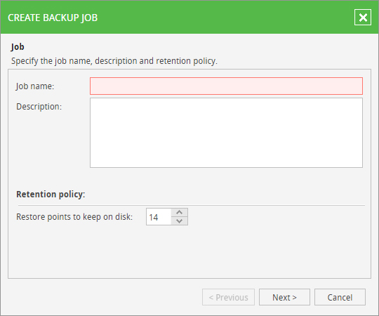Click the disabled Previous button
Screen dimensions: 379x316
(228, 297)
